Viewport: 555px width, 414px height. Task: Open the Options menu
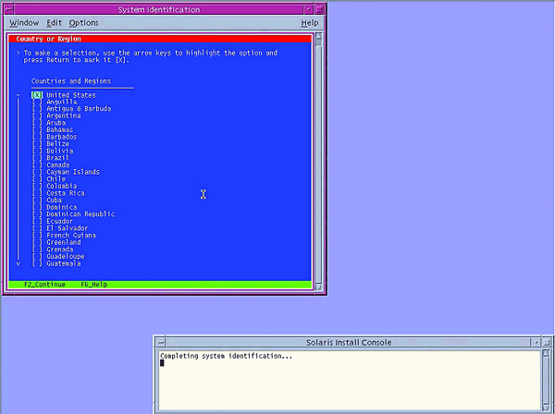[x=83, y=23]
